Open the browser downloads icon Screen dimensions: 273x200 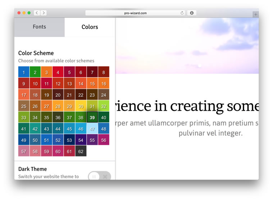coord(192,13)
